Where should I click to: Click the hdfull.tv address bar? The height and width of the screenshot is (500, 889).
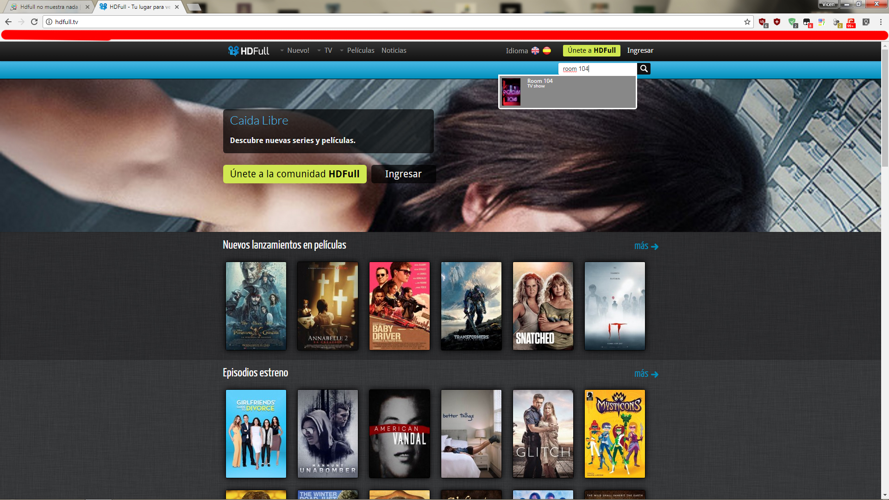click(398, 22)
